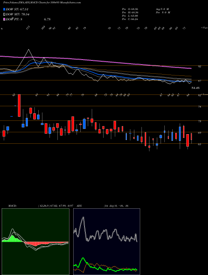Click the 84.46 price label on EMA chart
Viewport: 208px width, 275px height.
point(196,87)
